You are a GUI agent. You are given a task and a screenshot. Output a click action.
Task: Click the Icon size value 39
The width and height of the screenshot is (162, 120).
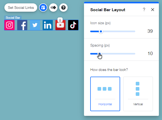coord(150,31)
